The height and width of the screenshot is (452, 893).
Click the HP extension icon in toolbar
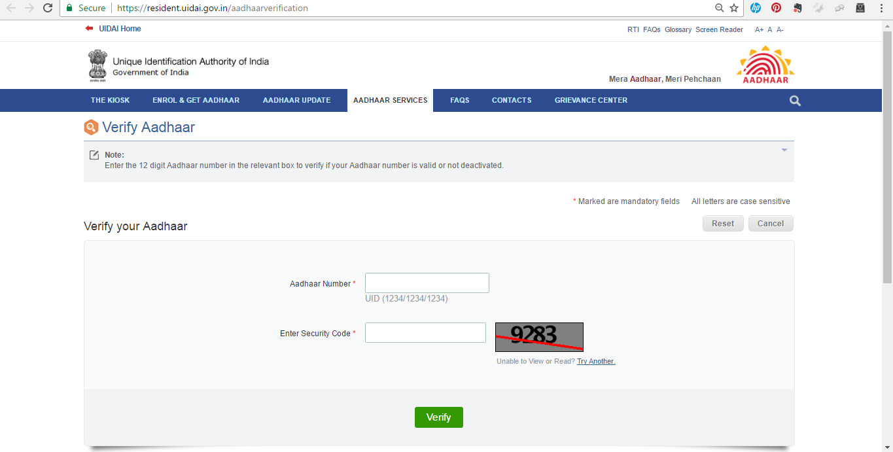pyautogui.click(x=756, y=8)
